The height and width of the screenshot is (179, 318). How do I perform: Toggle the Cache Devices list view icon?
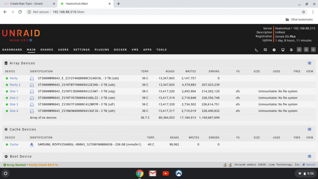coord(309,129)
